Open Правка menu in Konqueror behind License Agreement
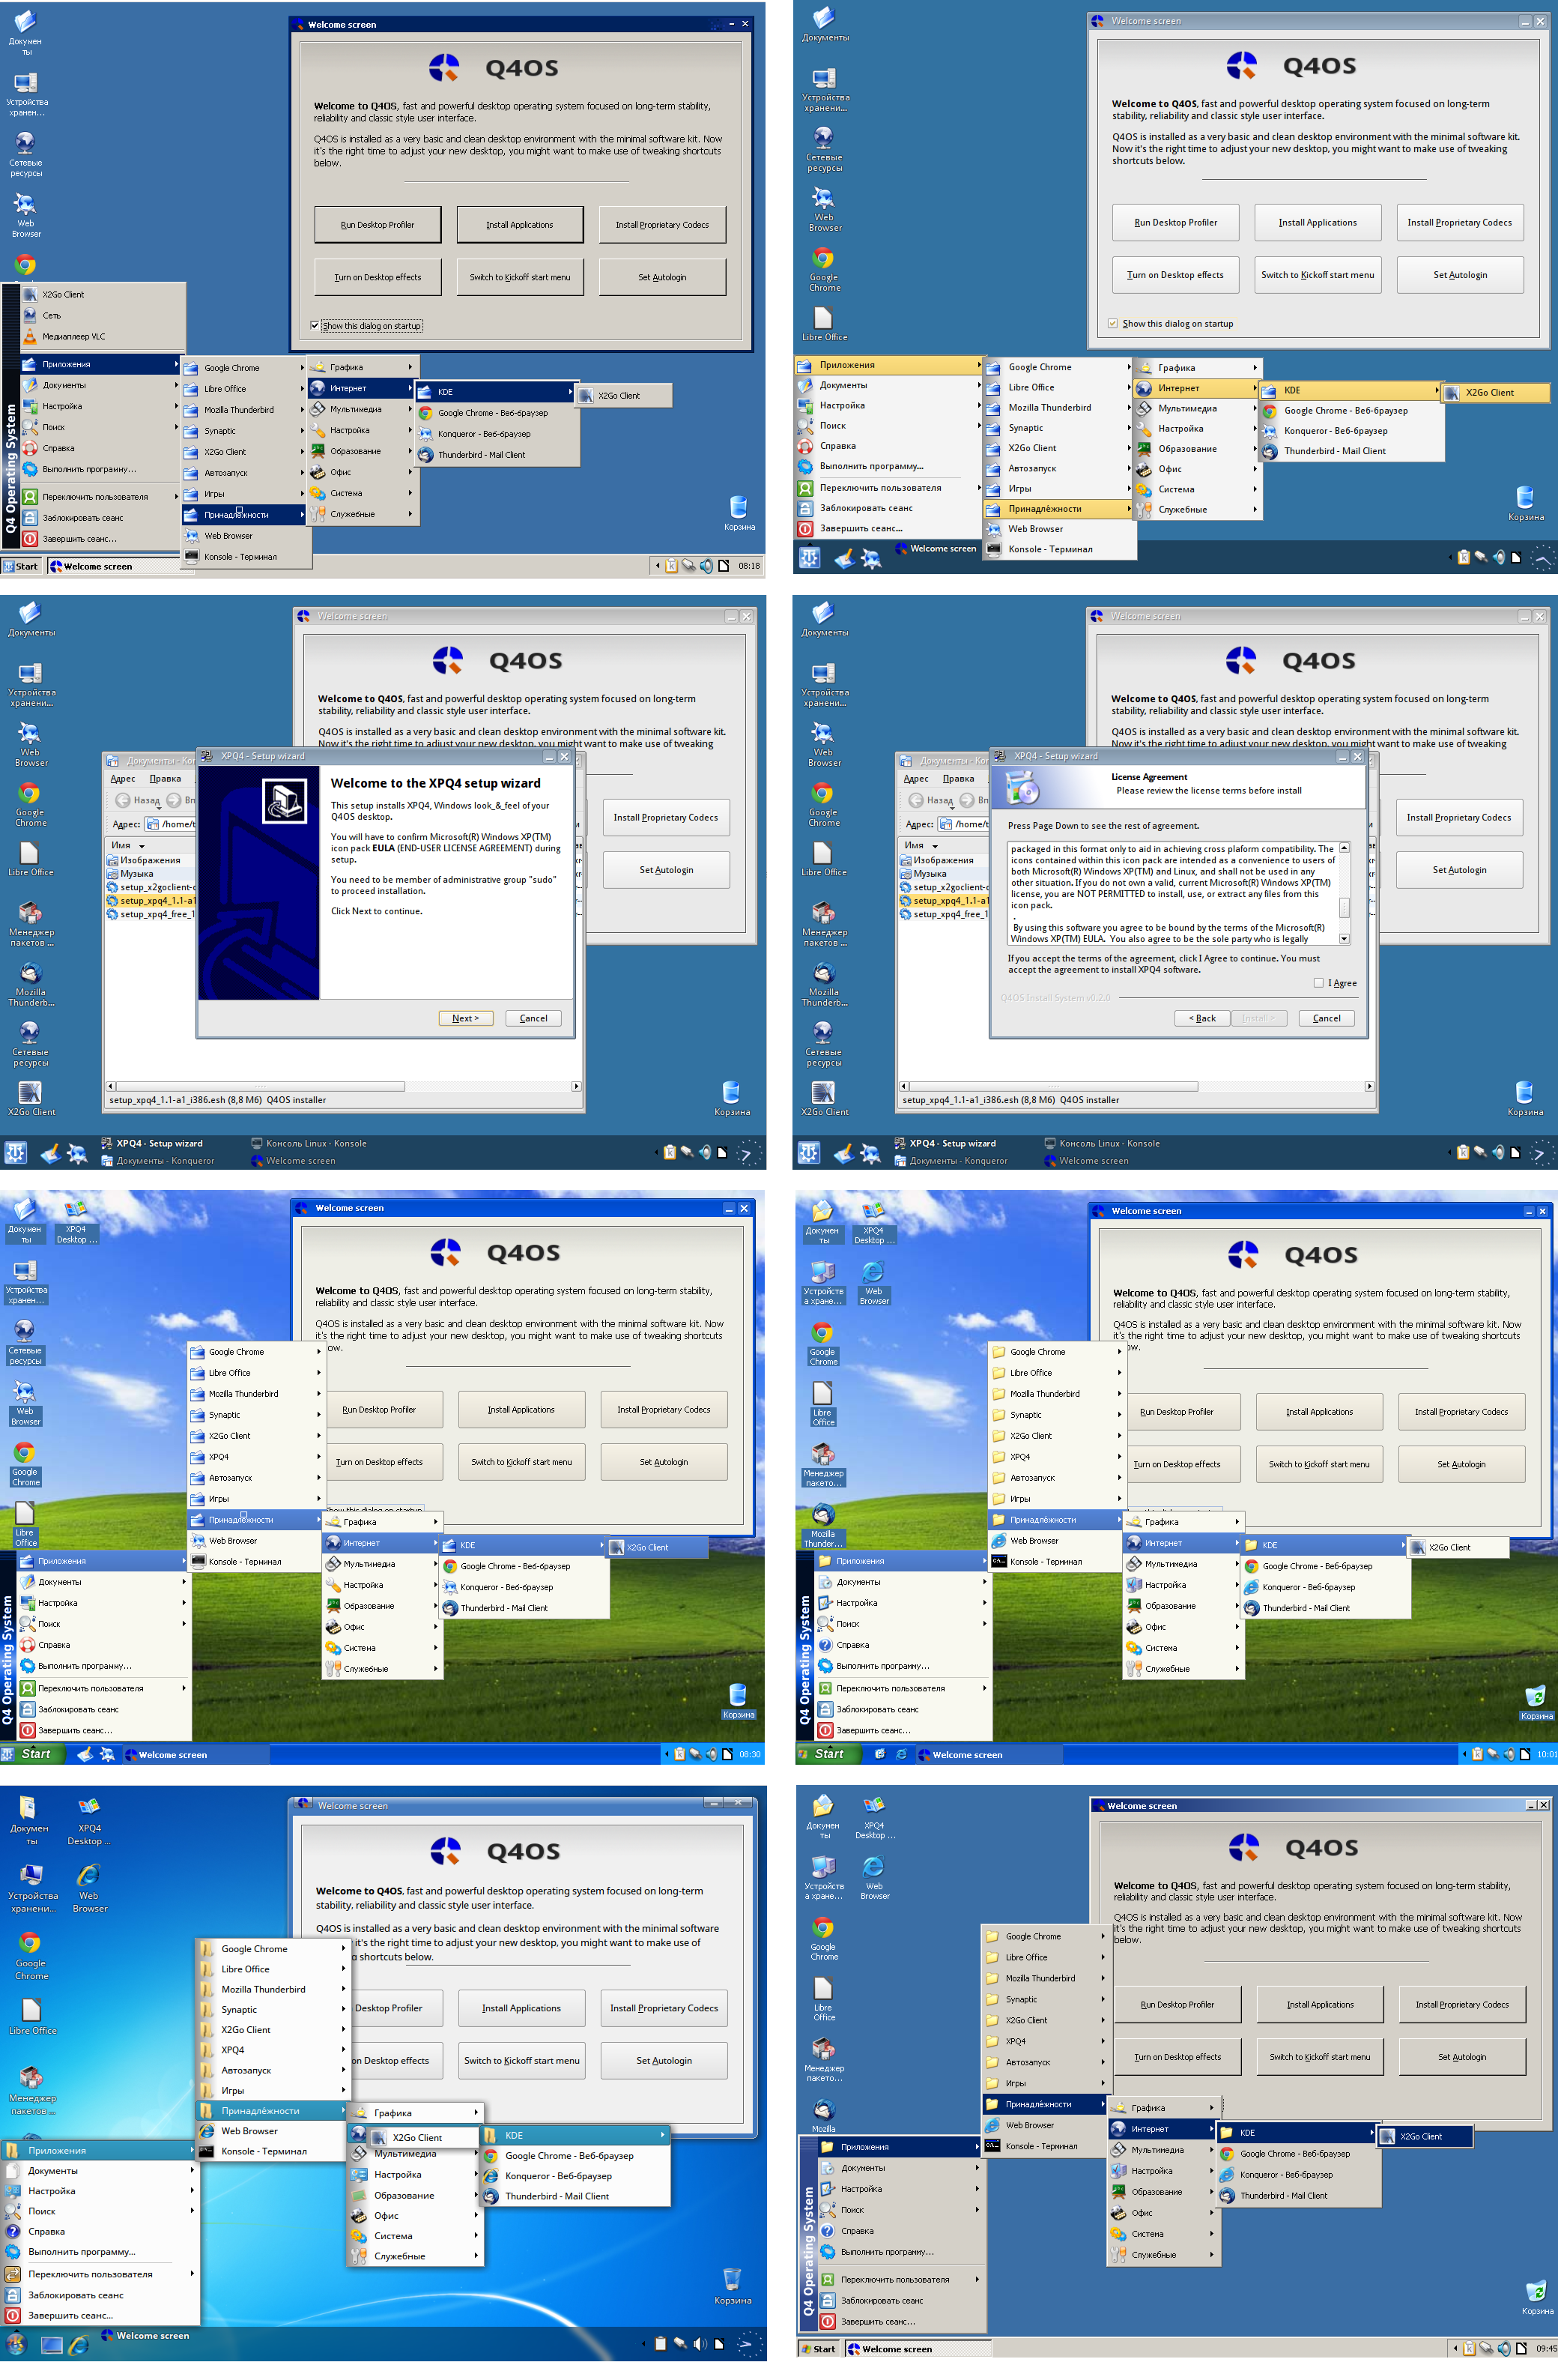Viewport: 1558px width, 2380px height. (x=958, y=779)
